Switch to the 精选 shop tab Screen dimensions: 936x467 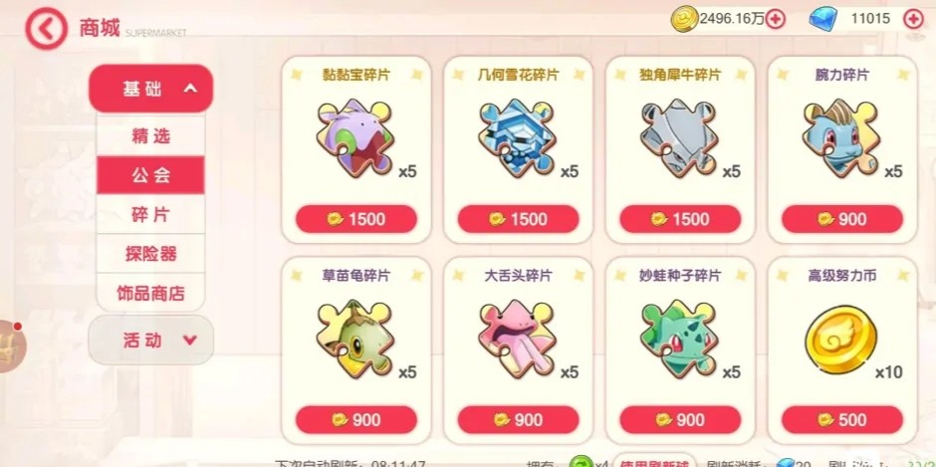pos(151,136)
